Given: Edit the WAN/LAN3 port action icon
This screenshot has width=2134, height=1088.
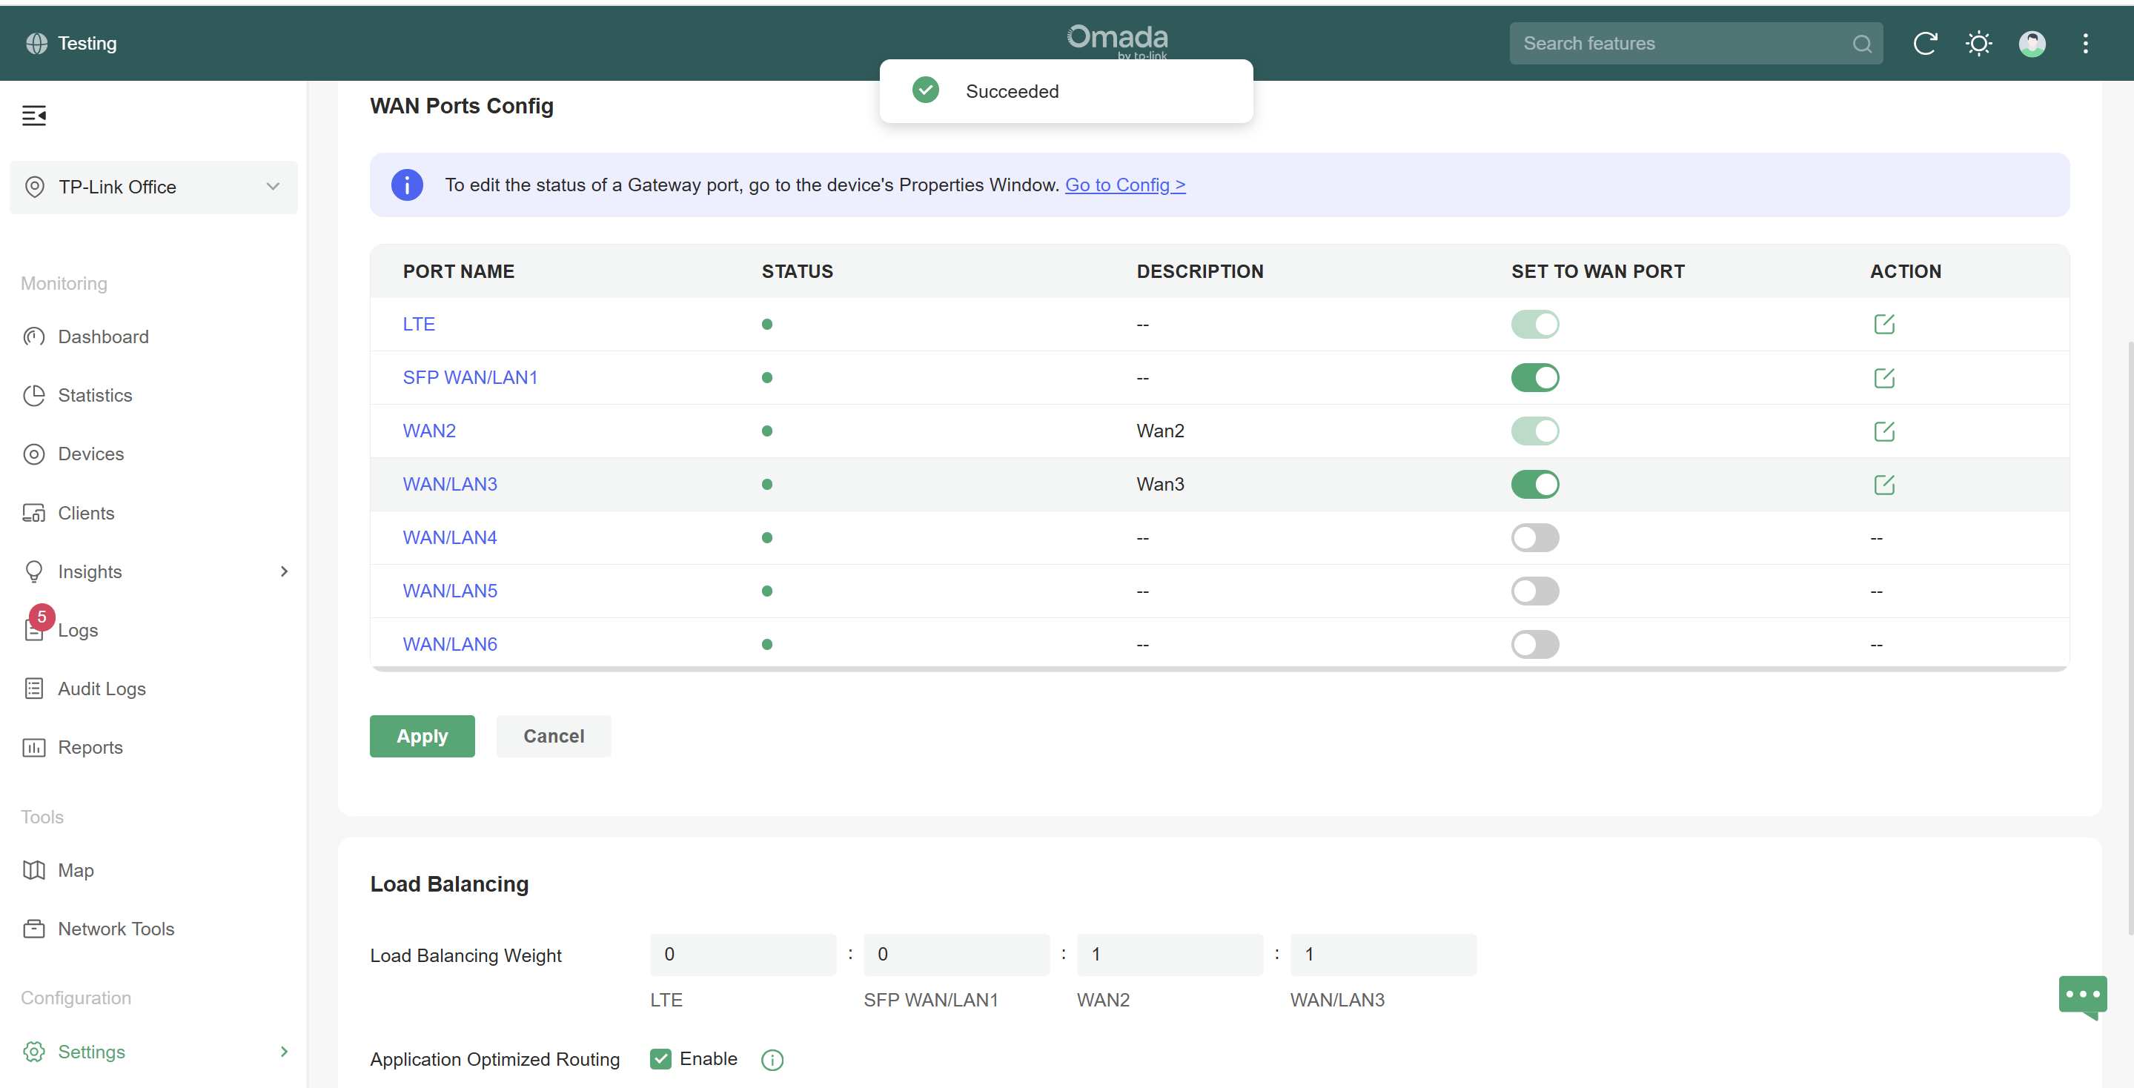Looking at the screenshot, I should (x=1883, y=485).
